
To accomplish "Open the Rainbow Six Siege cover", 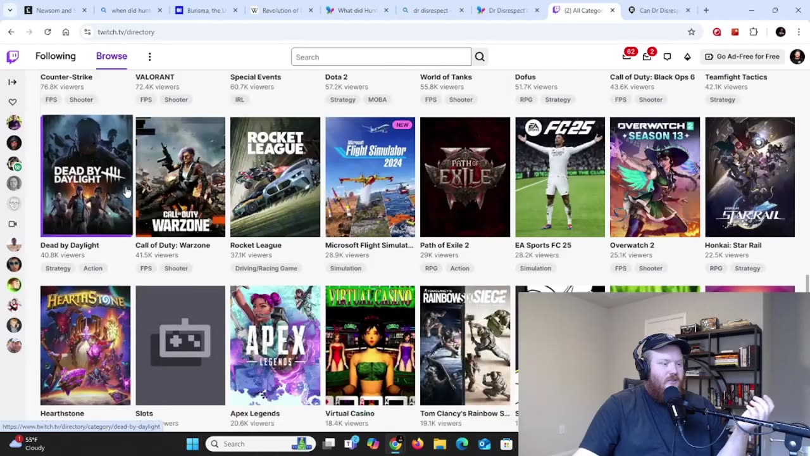I will click(465, 345).
